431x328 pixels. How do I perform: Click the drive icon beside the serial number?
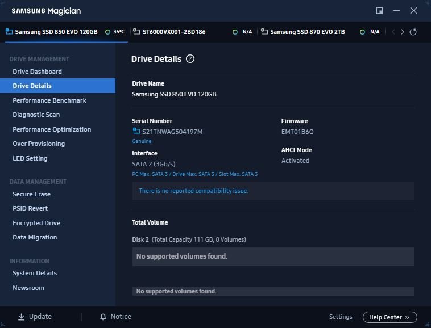(x=136, y=132)
